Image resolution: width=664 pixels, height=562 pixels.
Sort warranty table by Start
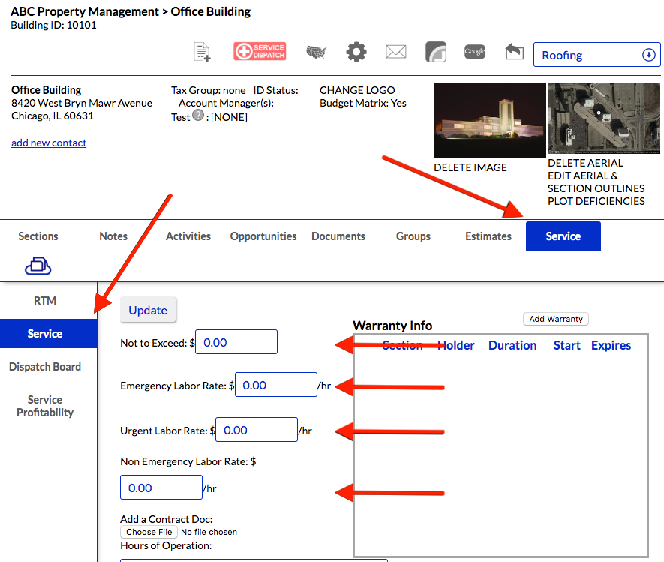click(566, 346)
